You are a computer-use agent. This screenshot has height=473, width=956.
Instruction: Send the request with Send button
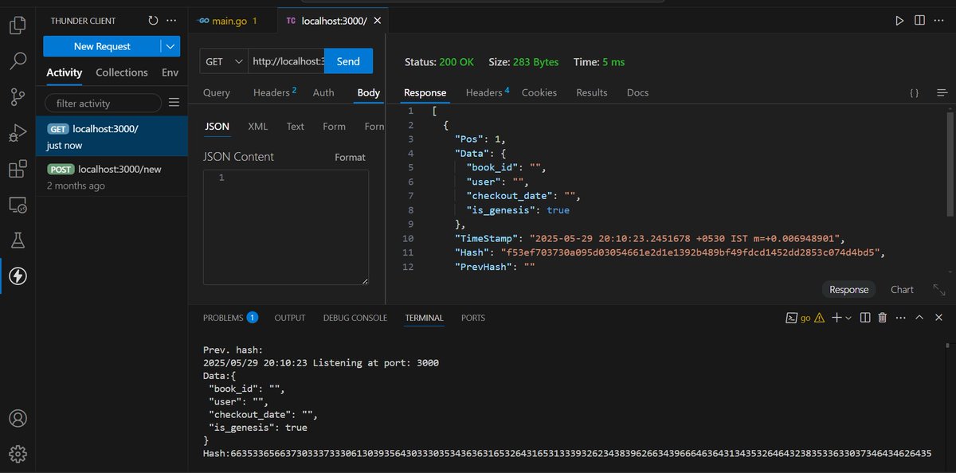pyautogui.click(x=348, y=61)
